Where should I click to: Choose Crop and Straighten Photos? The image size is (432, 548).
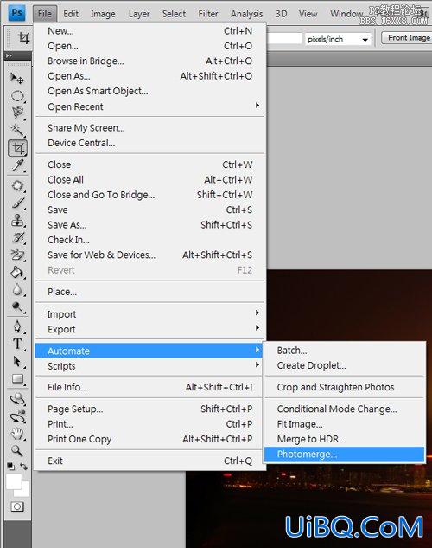point(344,387)
